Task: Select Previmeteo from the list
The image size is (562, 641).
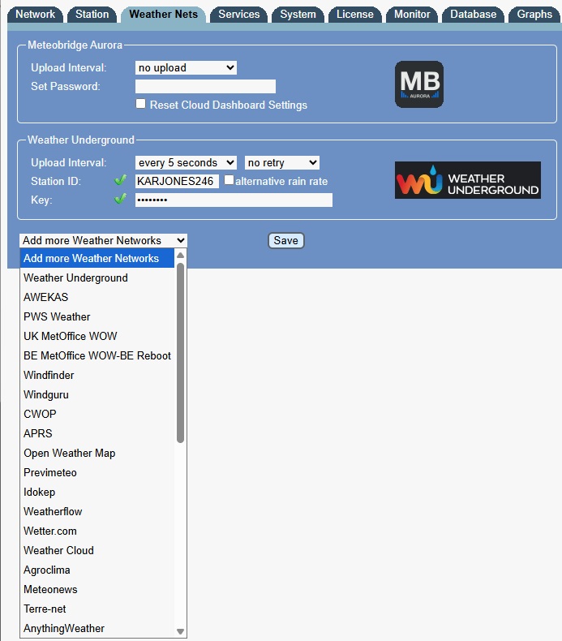Action: [97, 472]
